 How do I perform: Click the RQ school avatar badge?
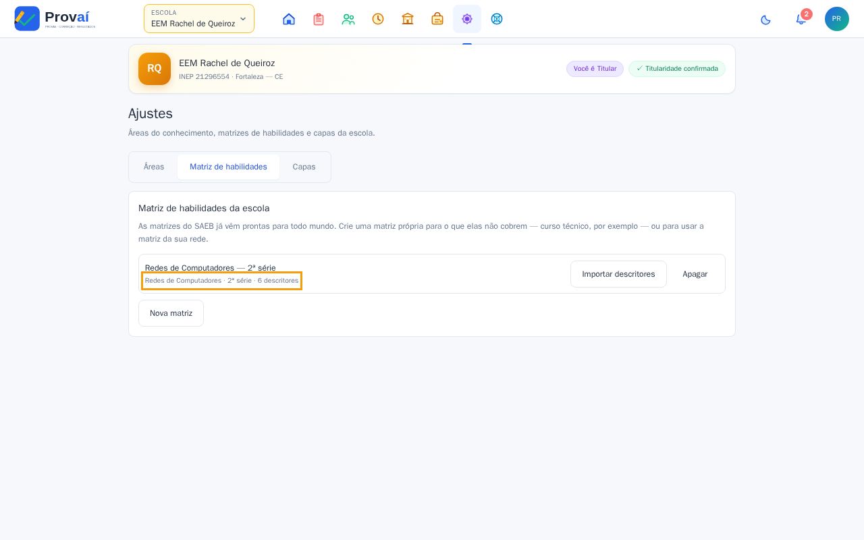155,69
